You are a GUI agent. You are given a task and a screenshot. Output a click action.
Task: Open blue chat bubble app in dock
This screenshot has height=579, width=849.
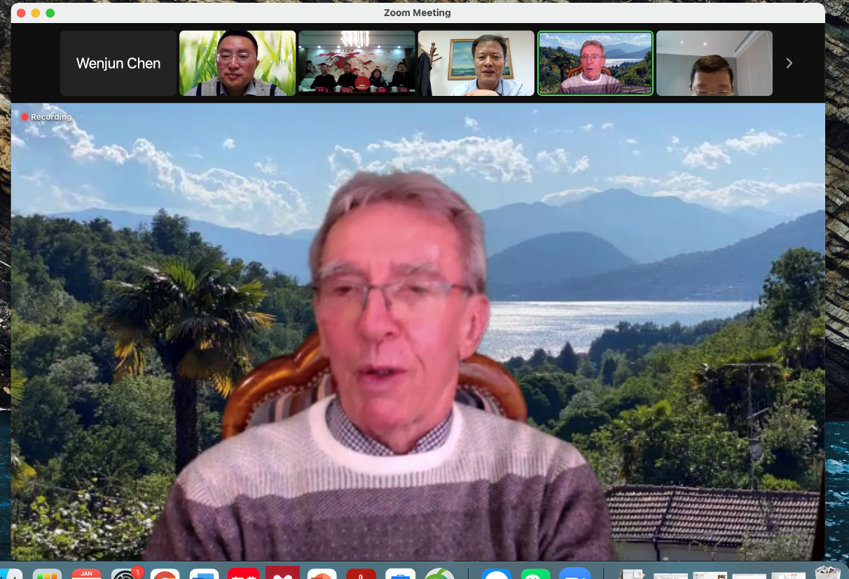[497, 574]
